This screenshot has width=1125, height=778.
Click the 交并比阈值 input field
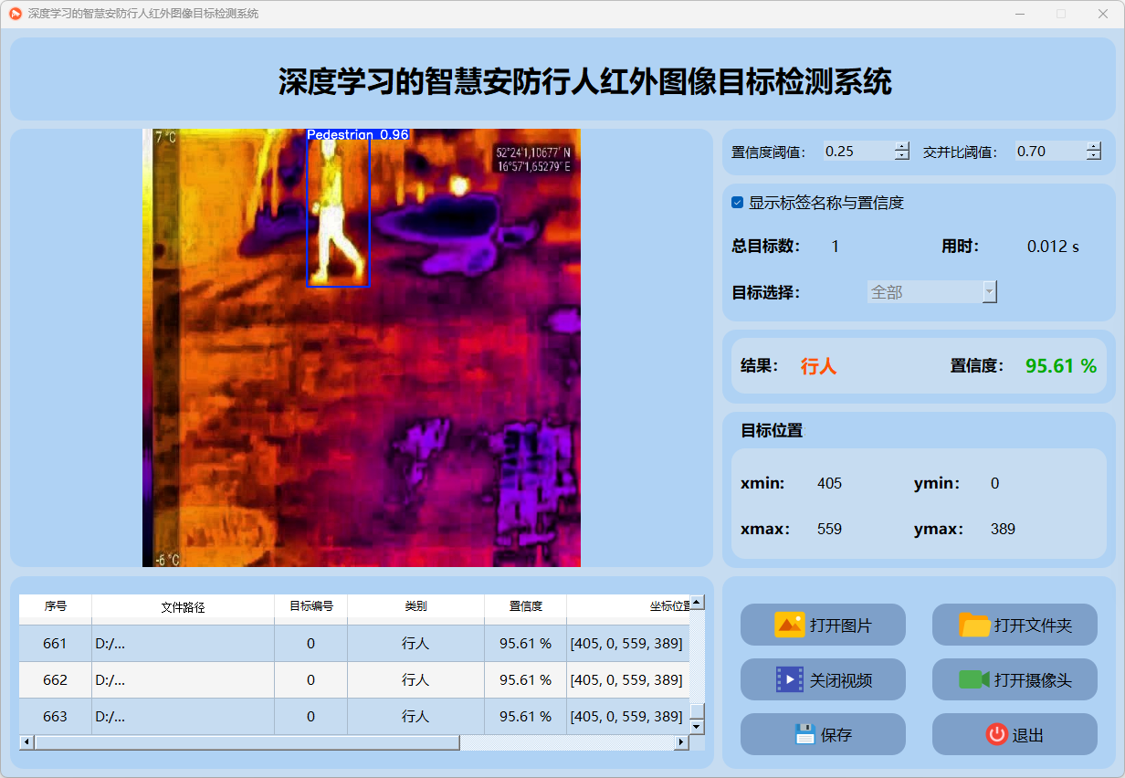click(1048, 152)
